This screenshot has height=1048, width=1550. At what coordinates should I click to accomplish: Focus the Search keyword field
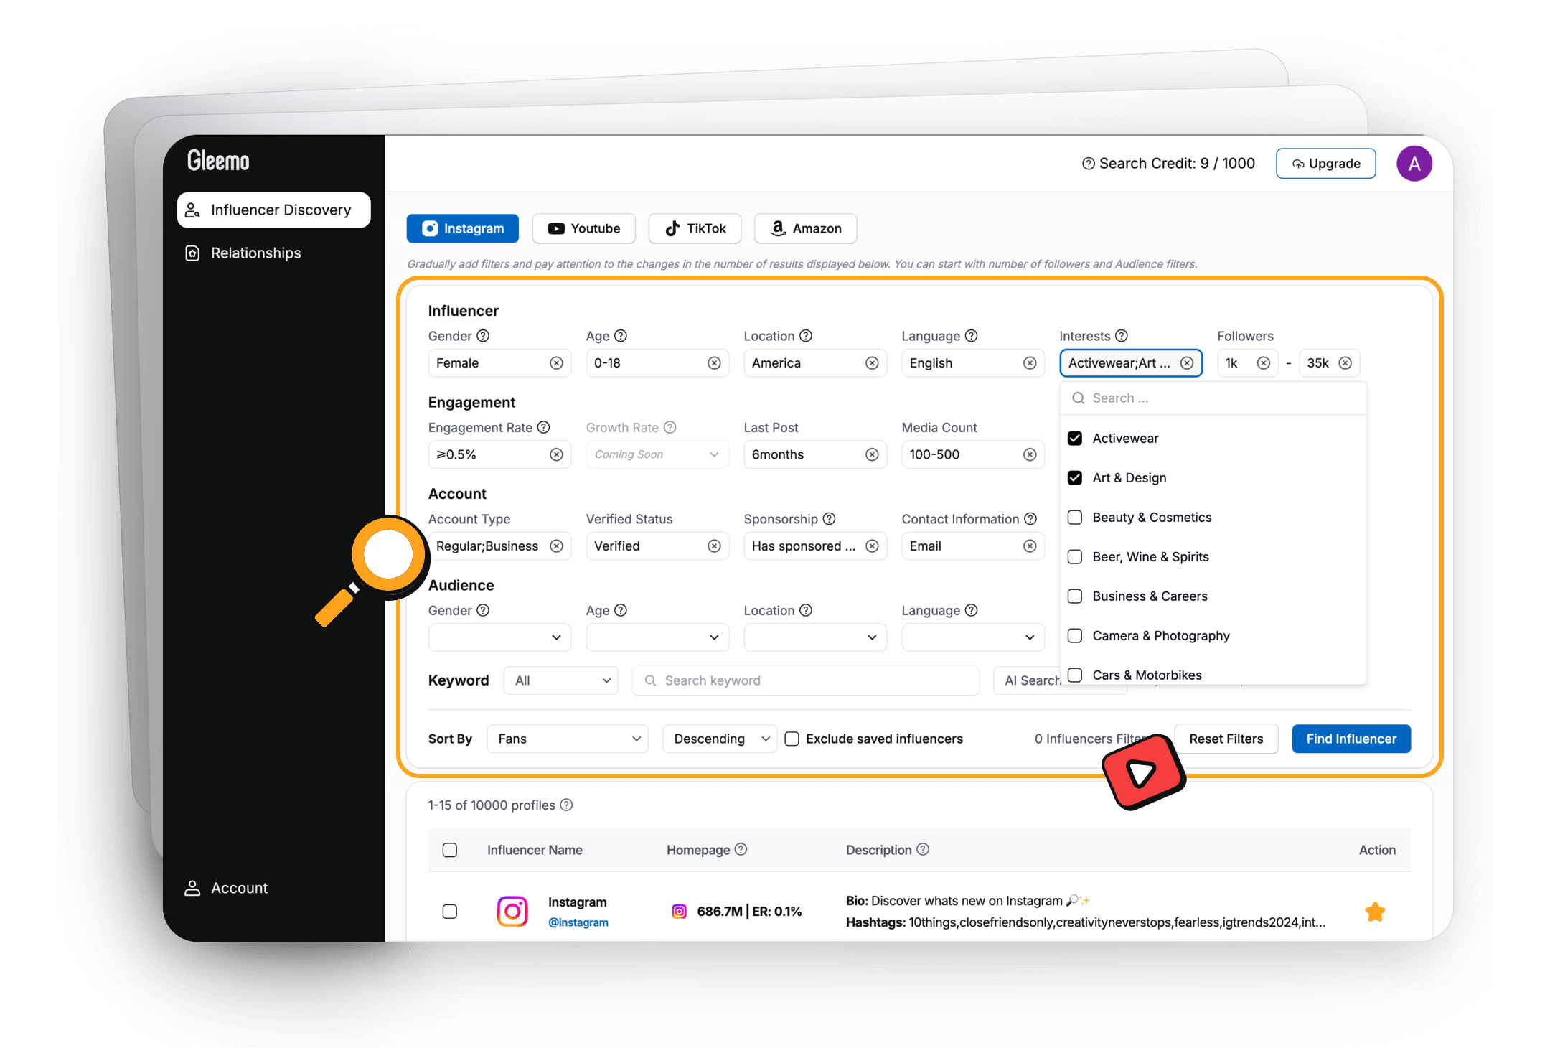coord(806,680)
